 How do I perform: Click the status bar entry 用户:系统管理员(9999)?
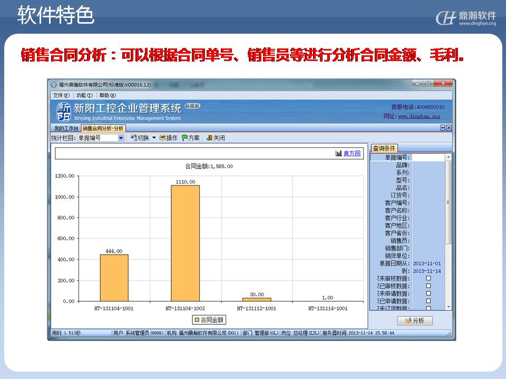(139, 333)
